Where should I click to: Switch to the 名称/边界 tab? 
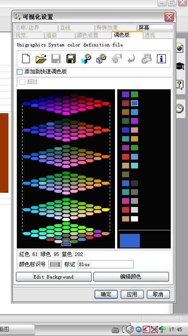[x=35, y=28]
